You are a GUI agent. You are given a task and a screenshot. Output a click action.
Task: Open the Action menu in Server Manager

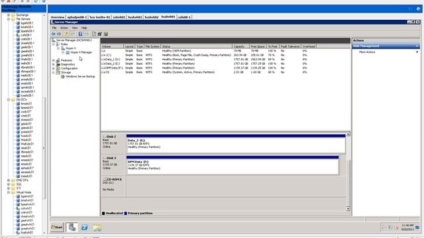(x=64, y=28)
